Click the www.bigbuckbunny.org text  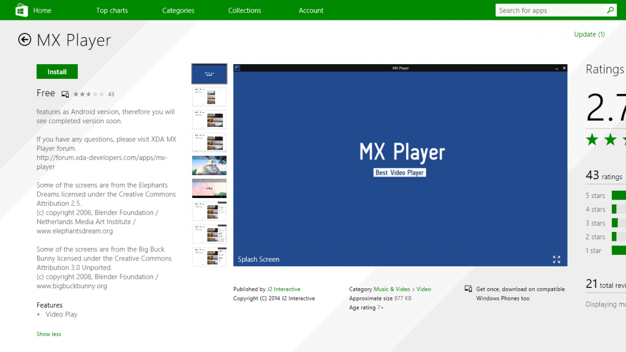[x=72, y=286]
